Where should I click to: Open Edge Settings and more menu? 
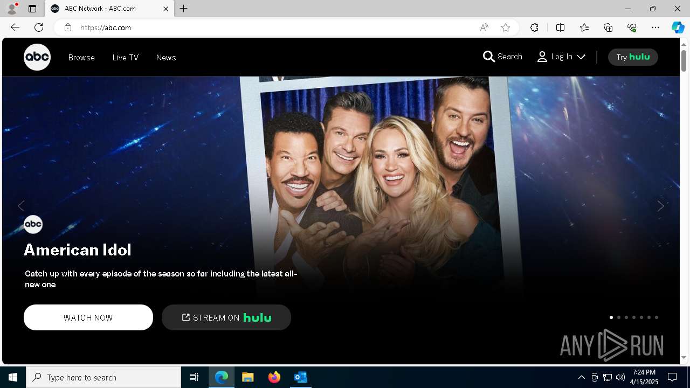[x=655, y=27]
